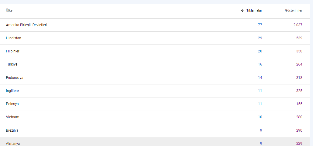Click the 77 clicks value
The image size is (313, 146).
click(x=260, y=25)
